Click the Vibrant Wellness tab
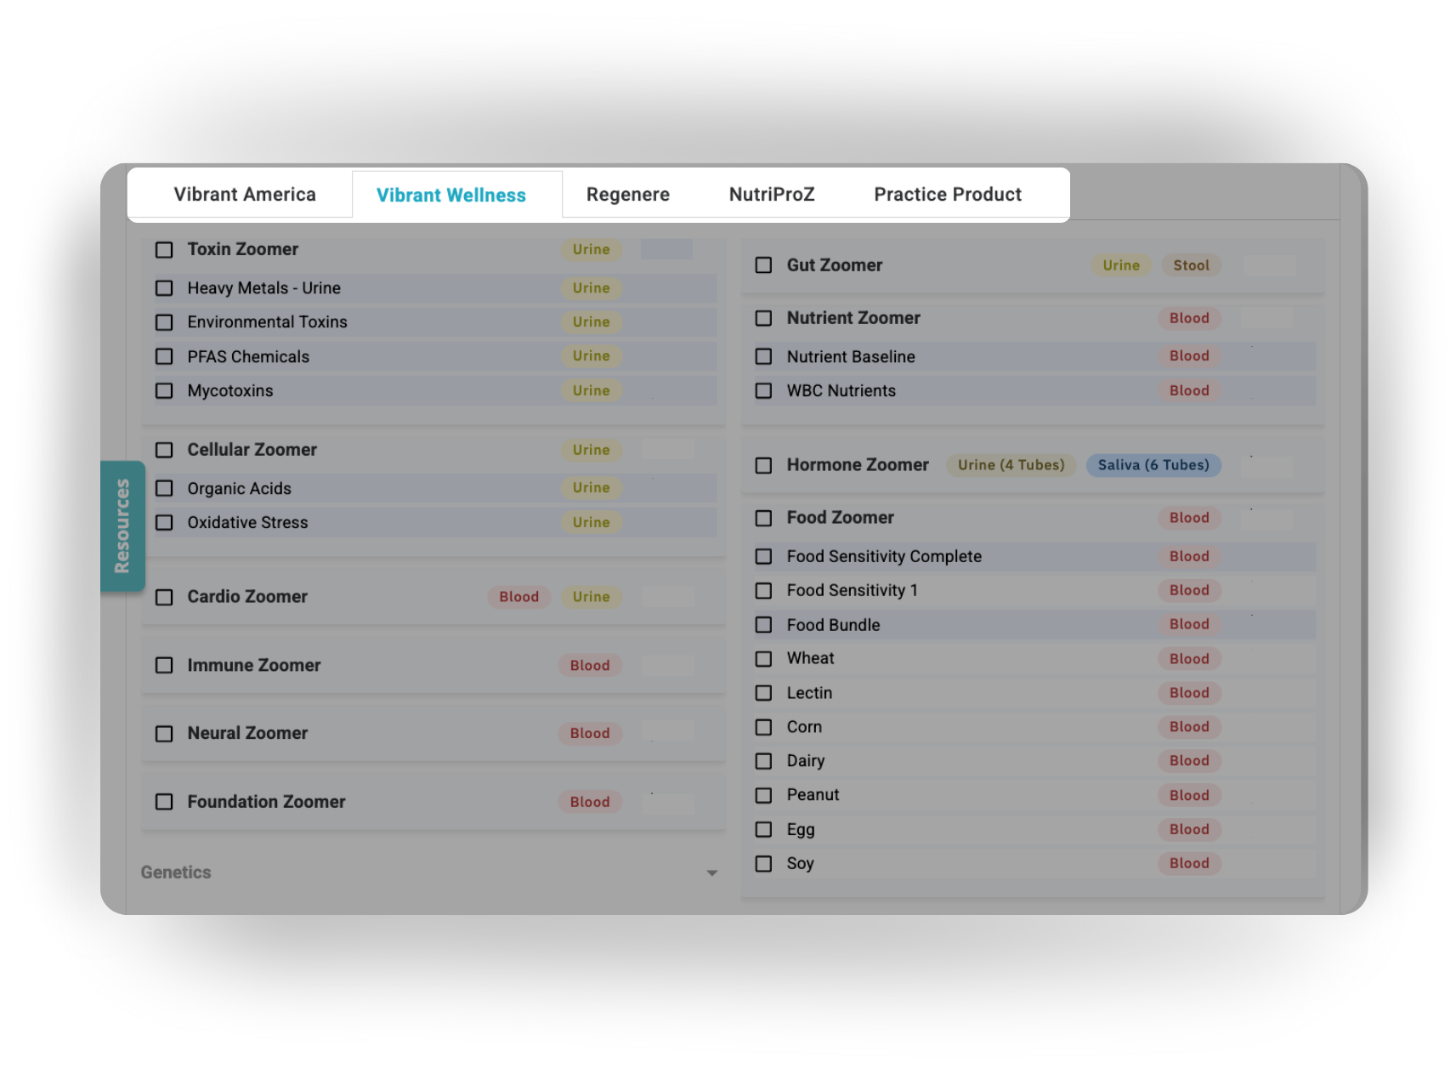 click(451, 196)
